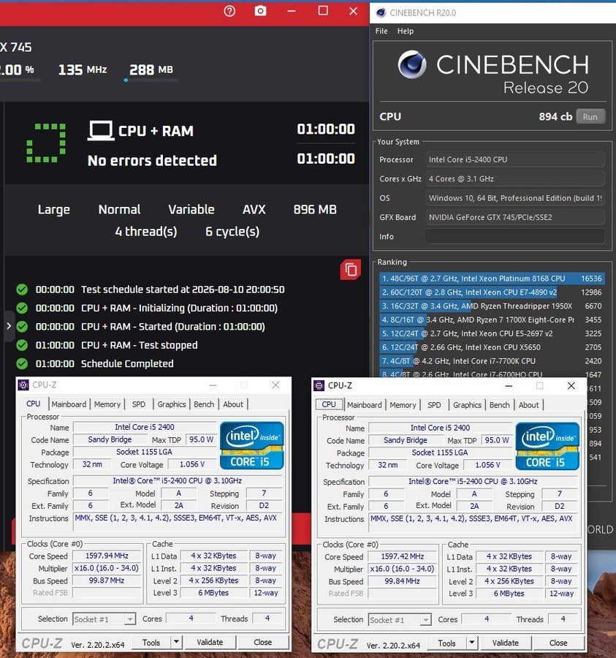The image size is (616, 658).
Task: Open the OCCT help question mark icon
Action: (229, 11)
